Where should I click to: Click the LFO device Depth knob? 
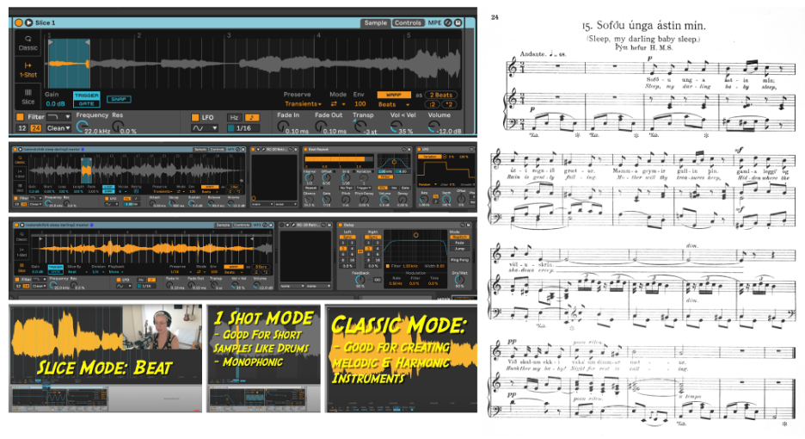[x=448, y=199]
